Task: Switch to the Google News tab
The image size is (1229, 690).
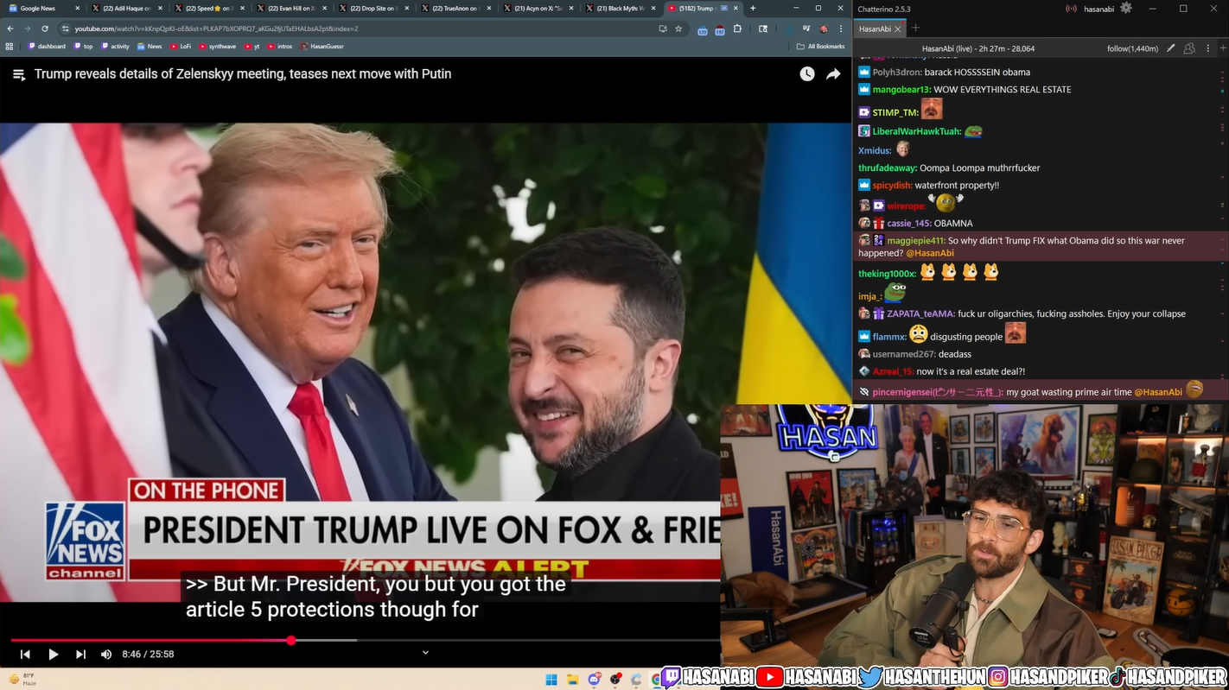Action: (x=43, y=9)
